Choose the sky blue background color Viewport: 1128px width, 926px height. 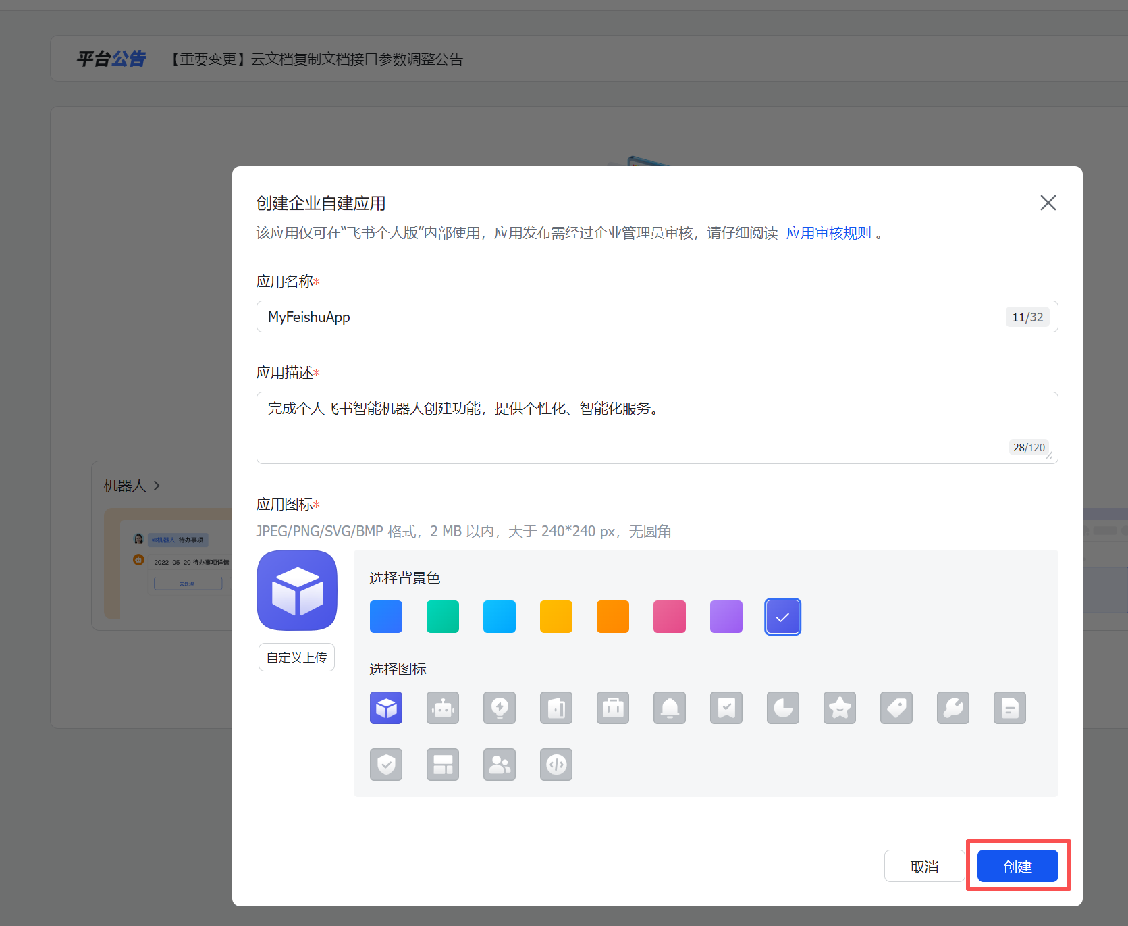[500, 617]
